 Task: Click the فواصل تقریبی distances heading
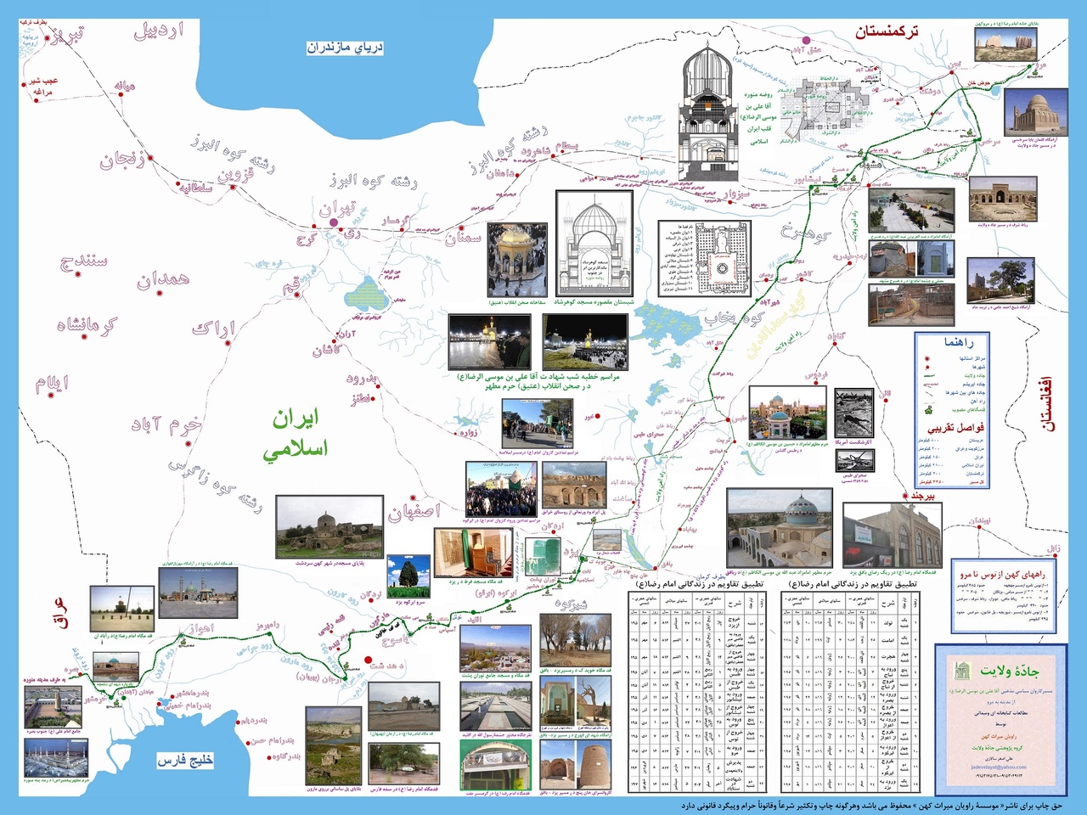(955, 428)
